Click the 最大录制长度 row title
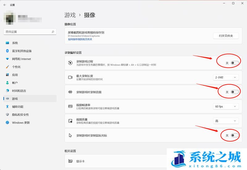 tap(85, 76)
